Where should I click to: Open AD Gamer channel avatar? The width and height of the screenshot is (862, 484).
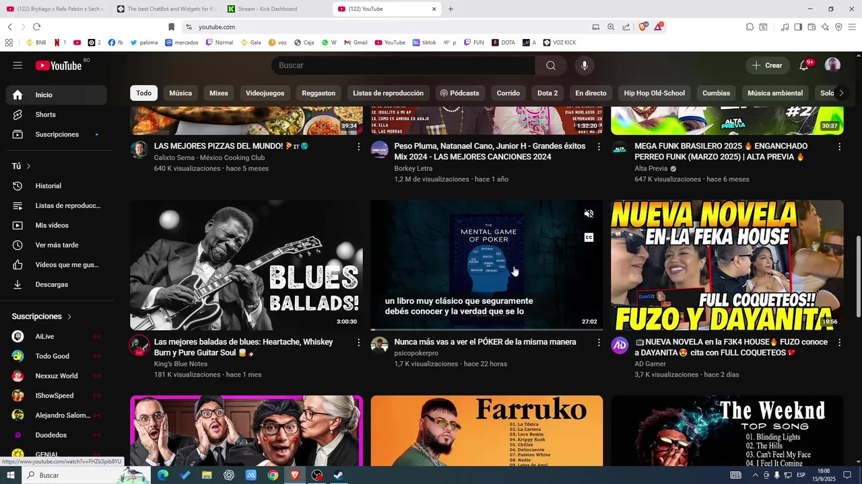pyautogui.click(x=620, y=346)
